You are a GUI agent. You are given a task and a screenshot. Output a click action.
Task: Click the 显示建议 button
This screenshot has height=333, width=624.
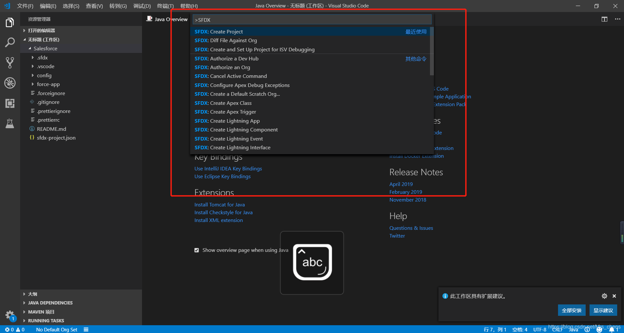tap(603, 310)
